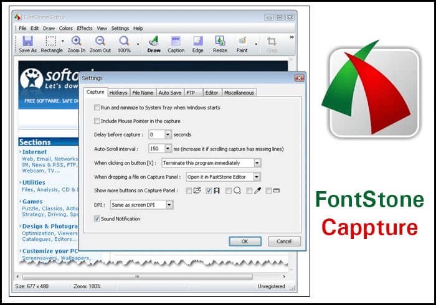The height and width of the screenshot is (305, 436).
Task: Open the Edge effects tool
Action: [197, 41]
